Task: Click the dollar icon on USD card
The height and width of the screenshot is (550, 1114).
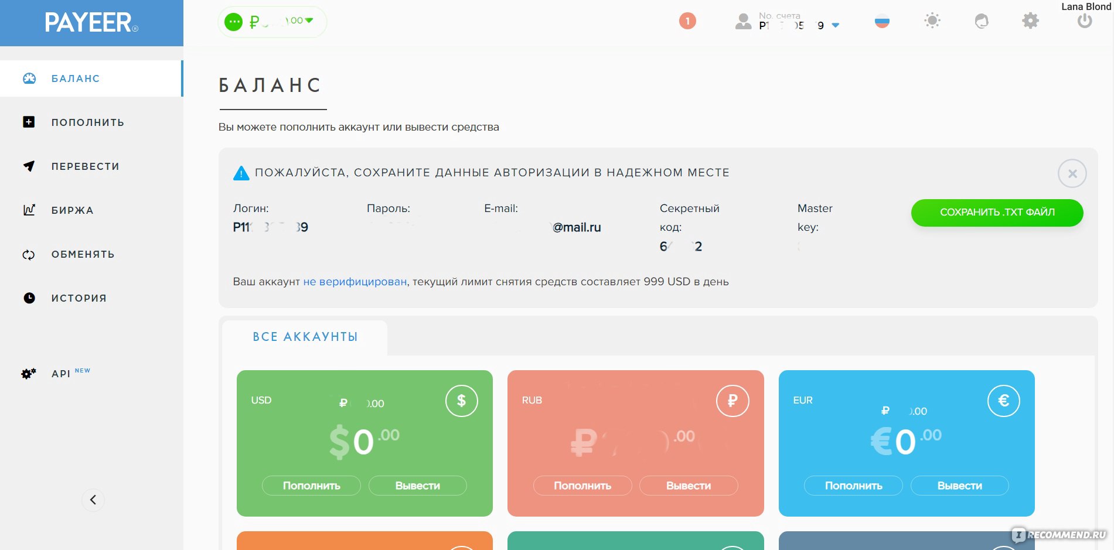Action: pyautogui.click(x=462, y=401)
